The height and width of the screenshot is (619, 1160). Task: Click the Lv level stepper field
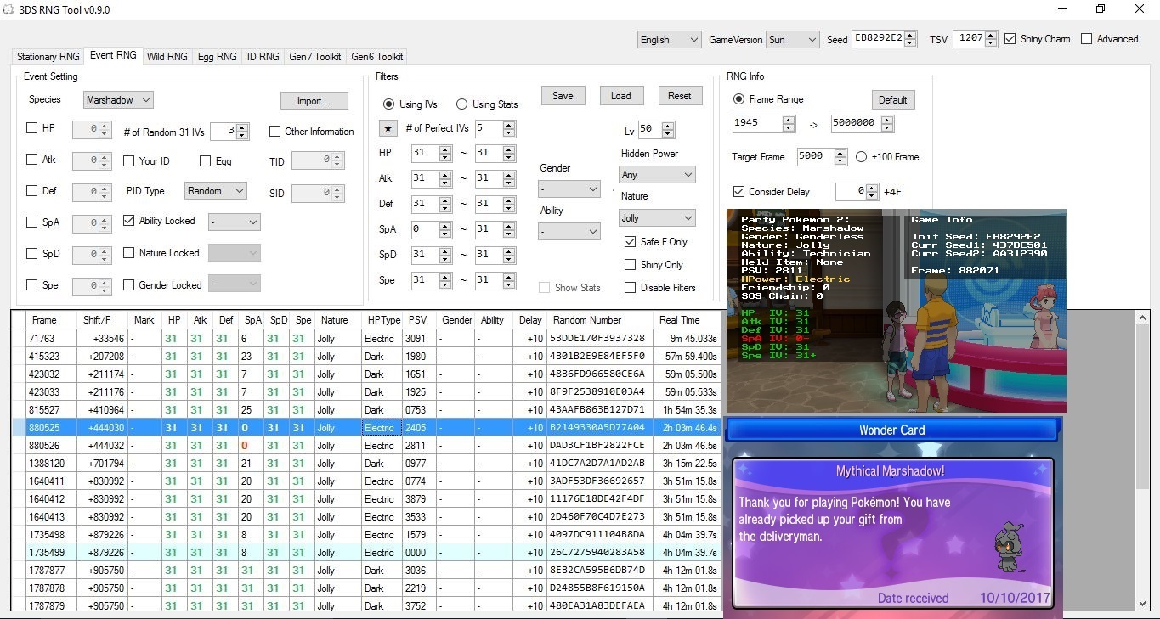[656, 130]
